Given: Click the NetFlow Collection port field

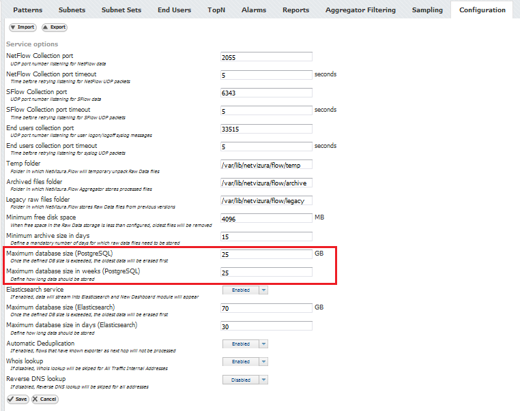Looking at the screenshot, I should point(266,57).
